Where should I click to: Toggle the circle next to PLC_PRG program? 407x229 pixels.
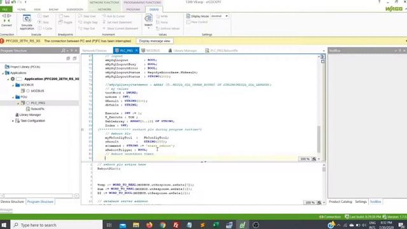[x=28, y=103]
